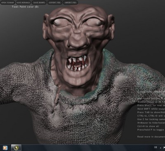
Task: Click the "Read more in documen" text
Action: point(151,137)
